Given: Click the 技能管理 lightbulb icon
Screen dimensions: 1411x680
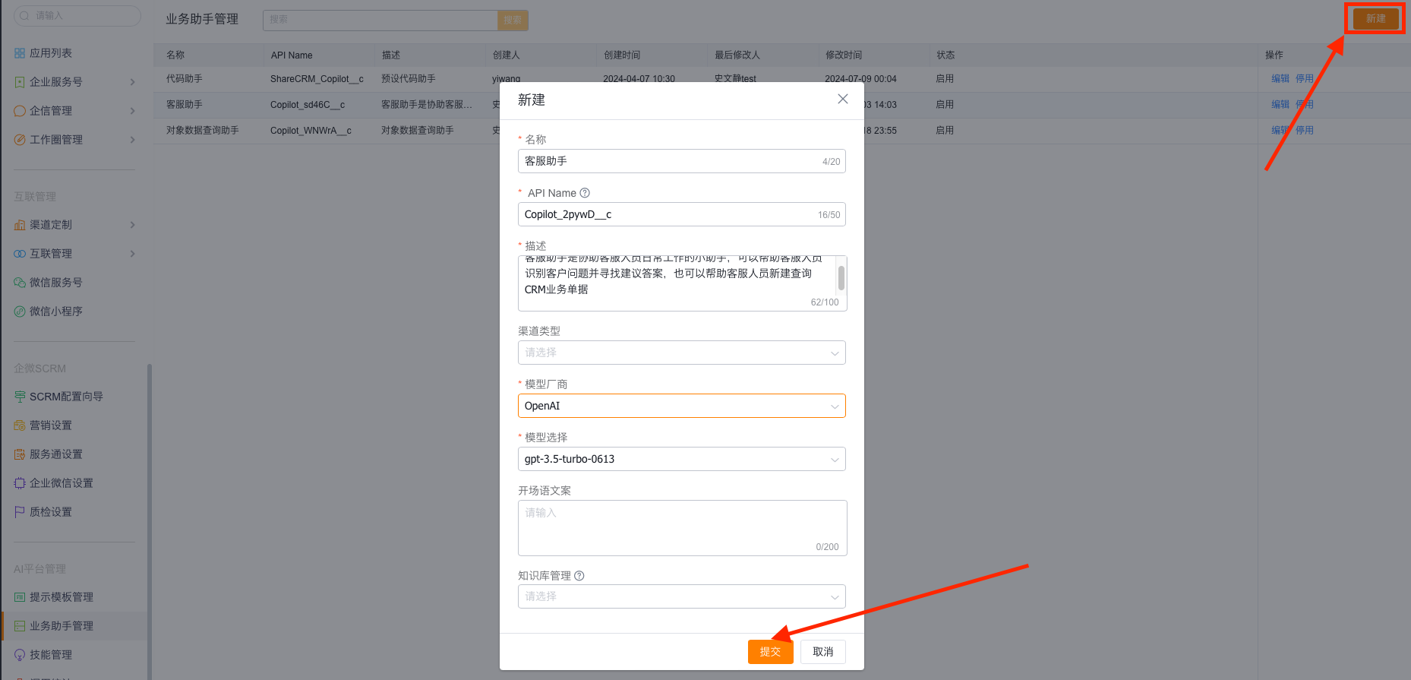Looking at the screenshot, I should (20, 655).
